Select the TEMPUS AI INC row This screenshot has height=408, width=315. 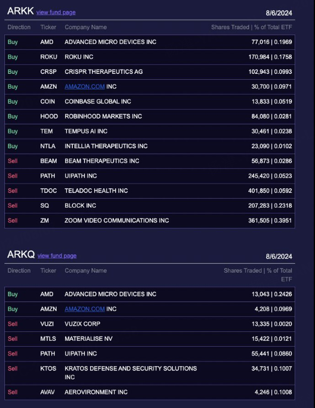(150, 132)
